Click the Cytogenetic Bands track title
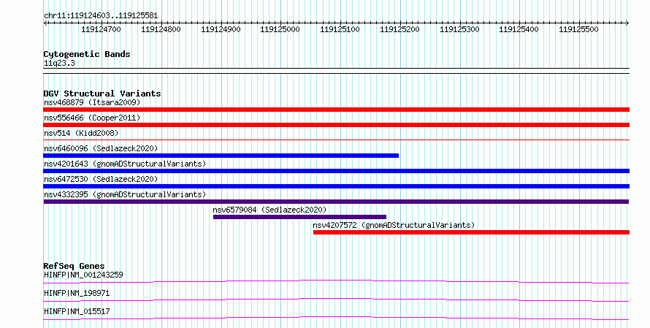Screen dimensions: 650x328 (x=87, y=54)
